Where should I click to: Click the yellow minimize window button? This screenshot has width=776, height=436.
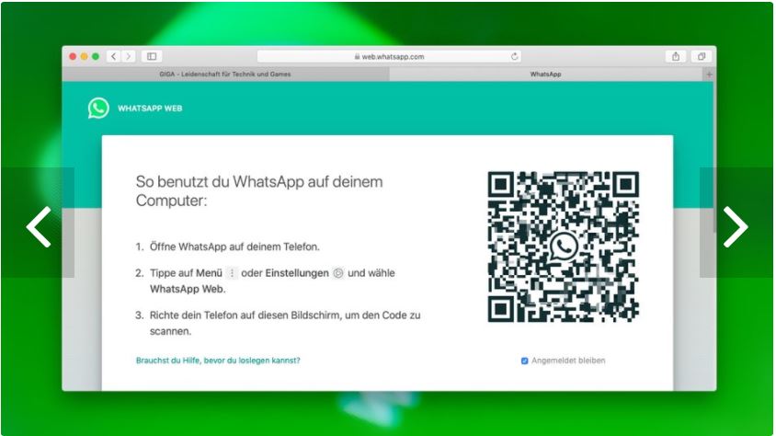pos(85,56)
